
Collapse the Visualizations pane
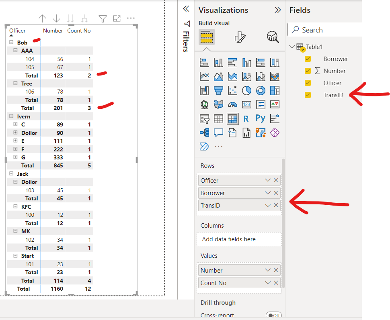(277, 10)
